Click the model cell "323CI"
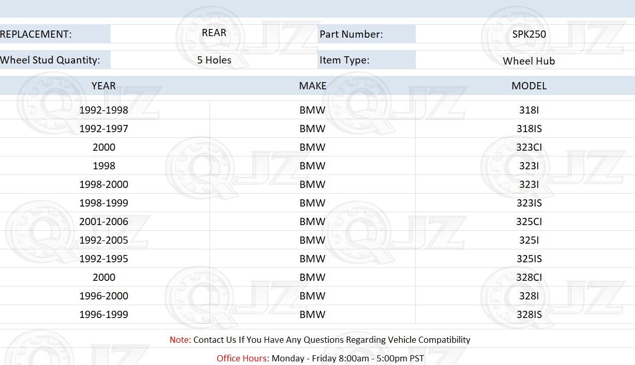This screenshot has width=635, height=365. [529, 147]
